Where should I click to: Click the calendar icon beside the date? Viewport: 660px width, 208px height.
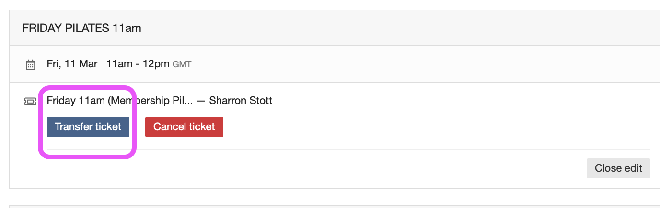click(x=30, y=64)
